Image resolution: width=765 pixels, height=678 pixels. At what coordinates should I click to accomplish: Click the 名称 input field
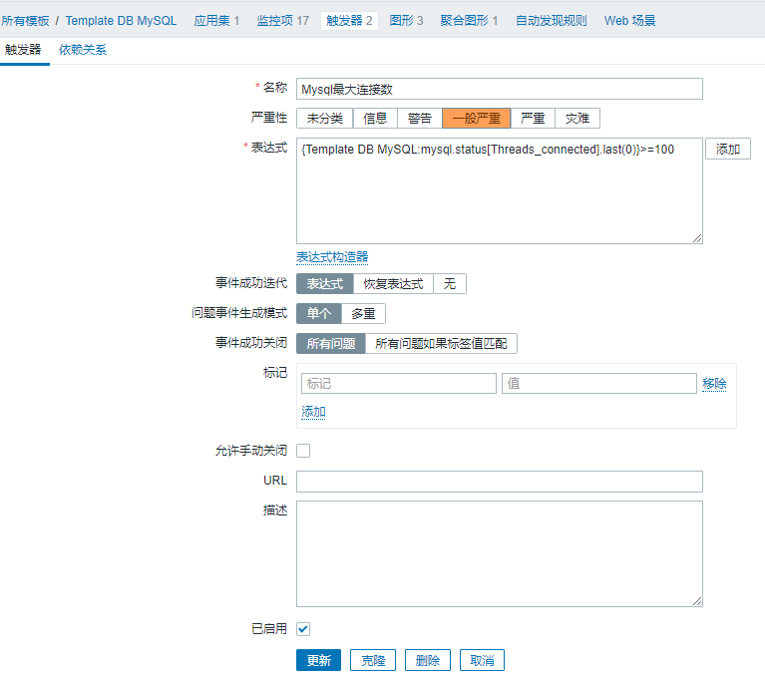499,90
